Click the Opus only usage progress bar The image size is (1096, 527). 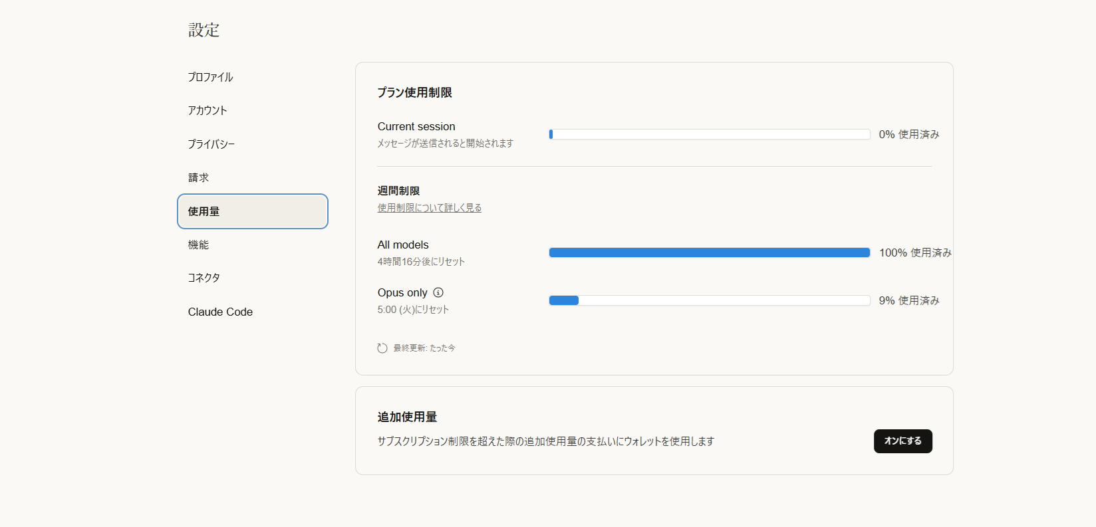click(x=709, y=300)
